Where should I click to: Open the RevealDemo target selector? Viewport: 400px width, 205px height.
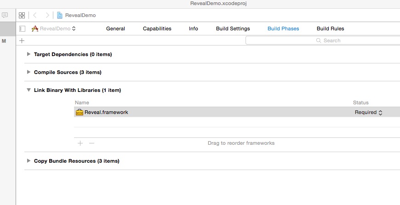tap(54, 28)
